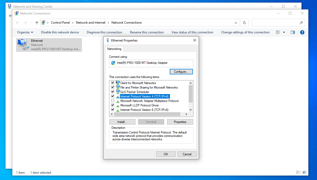Open Properties for the selected item
The width and height of the screenshot is (317, 180).
point(180,122)
